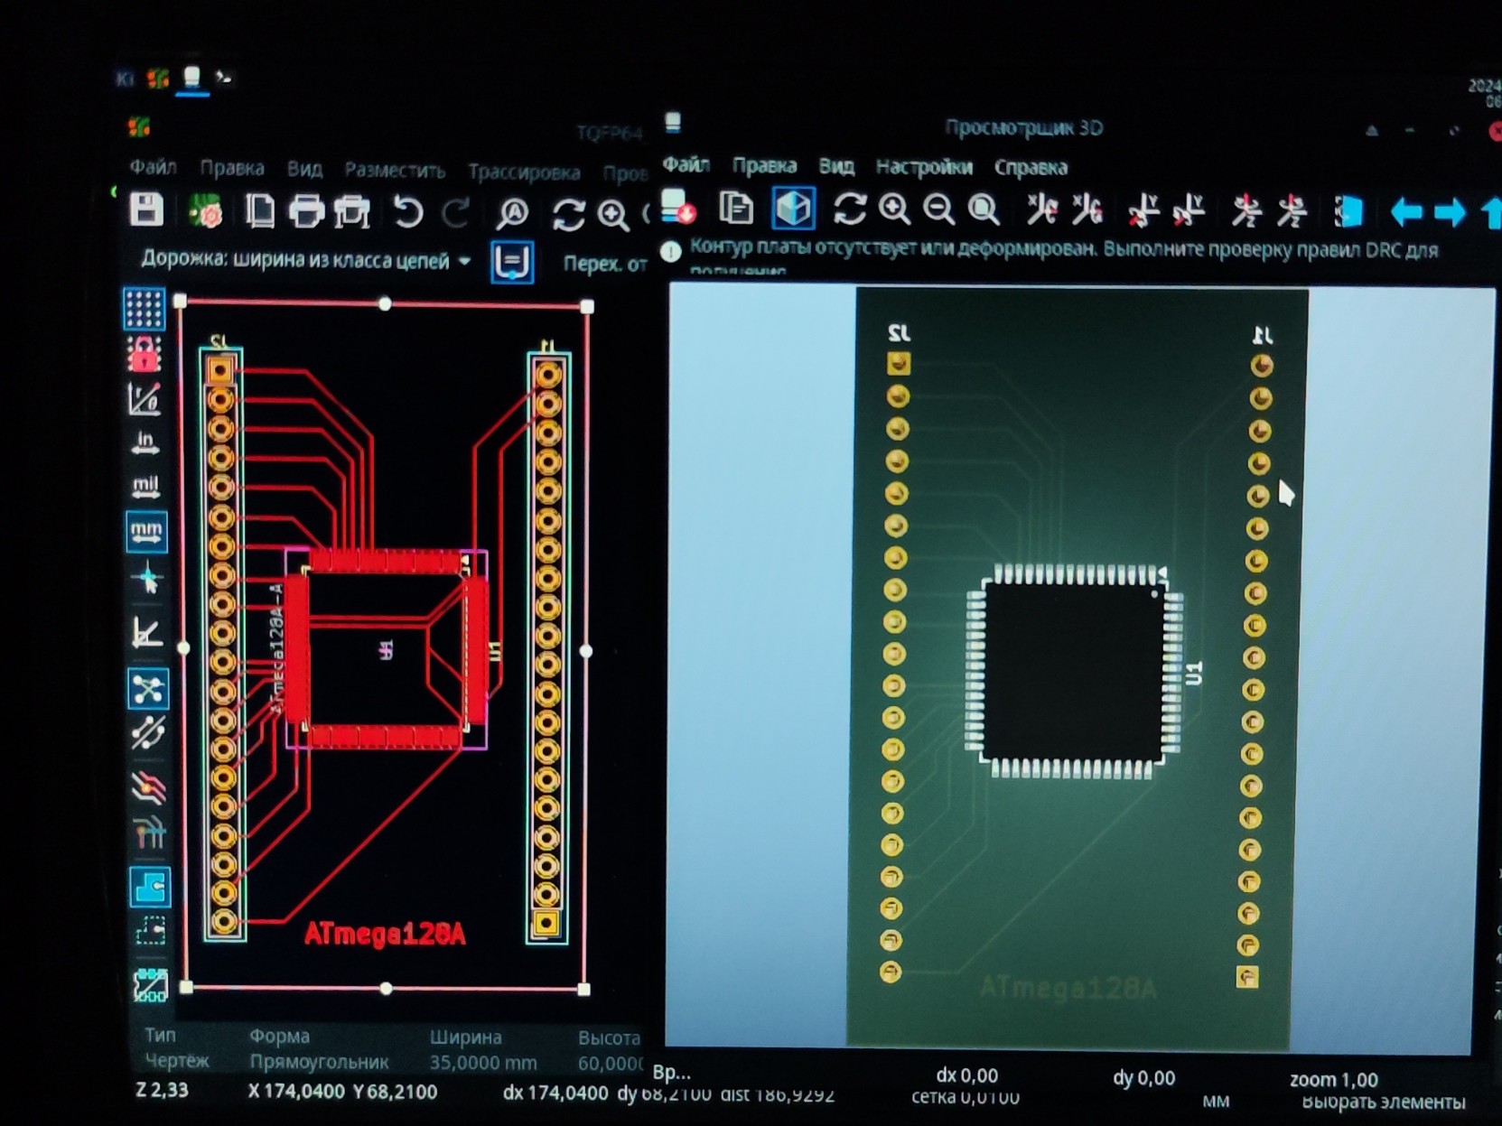The height and width of the screenshot is (1126, 1502).
Task: Rotate the 3D board counterclockwise around Z
Action: click(1292, 211)
